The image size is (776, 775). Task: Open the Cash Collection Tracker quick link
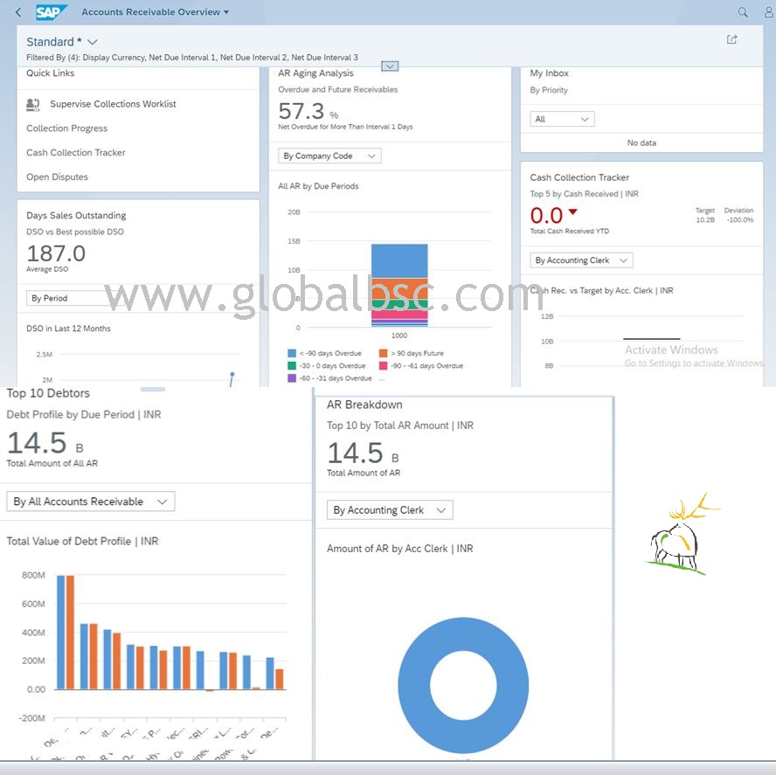(76, 153)
